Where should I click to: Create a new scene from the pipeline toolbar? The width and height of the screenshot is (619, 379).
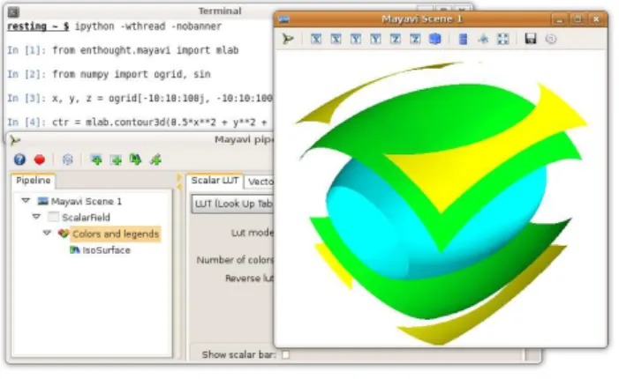[96, 160]
